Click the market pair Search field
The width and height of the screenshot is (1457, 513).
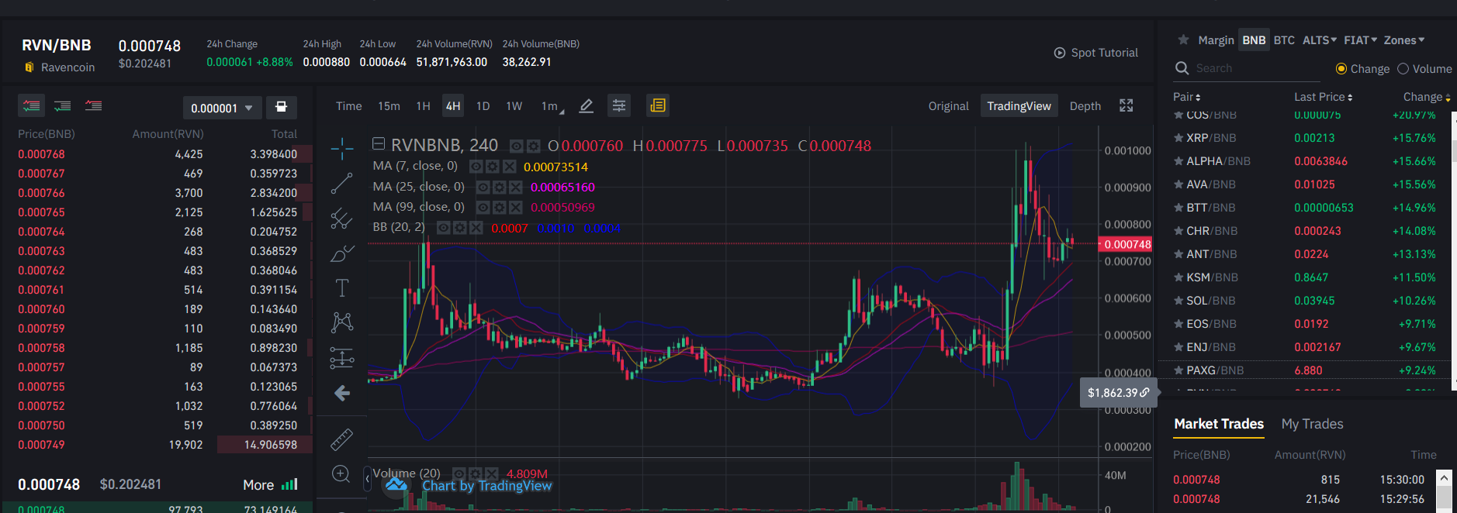(x=1247, y=68)
